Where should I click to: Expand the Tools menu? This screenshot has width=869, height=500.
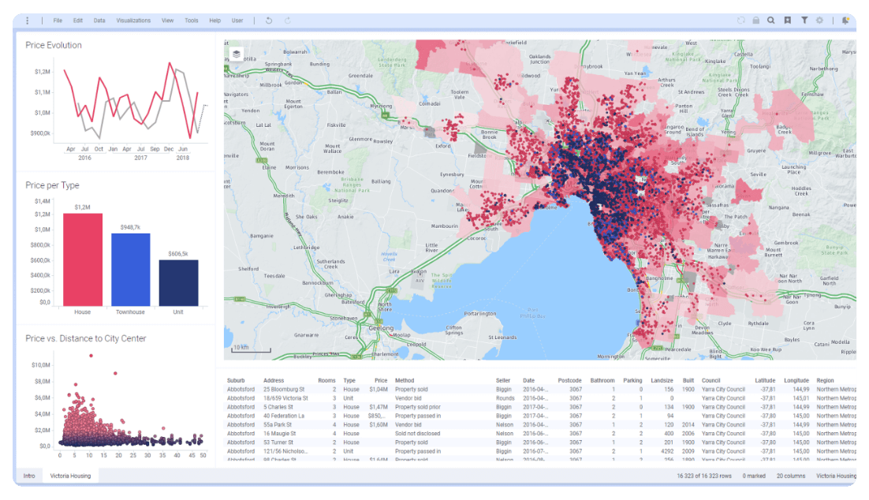pyautogui.click(x=192, y=21)
